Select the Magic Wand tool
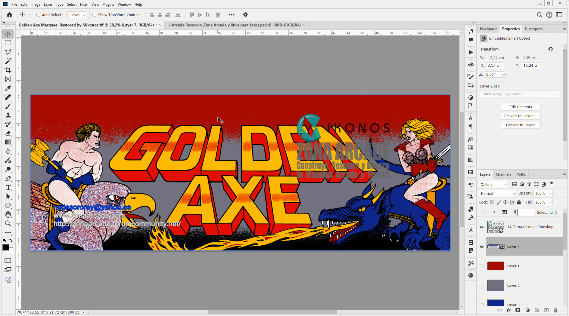 click(8, 61)
